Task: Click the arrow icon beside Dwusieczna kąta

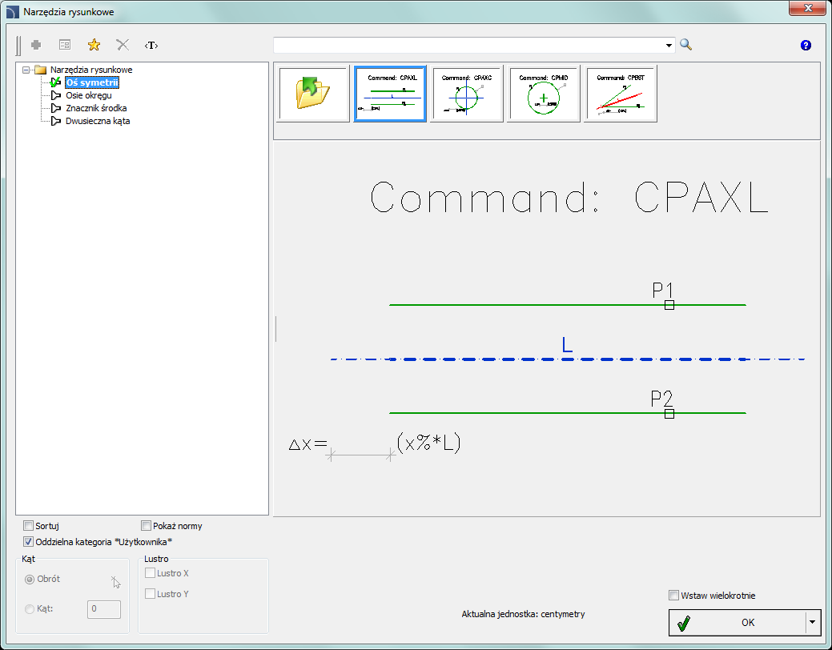Action: [56, 121]
